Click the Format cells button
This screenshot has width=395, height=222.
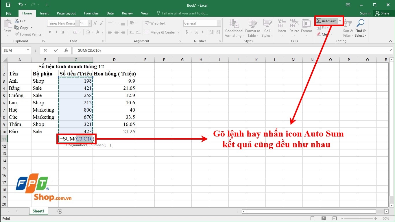tap(307, 28)
